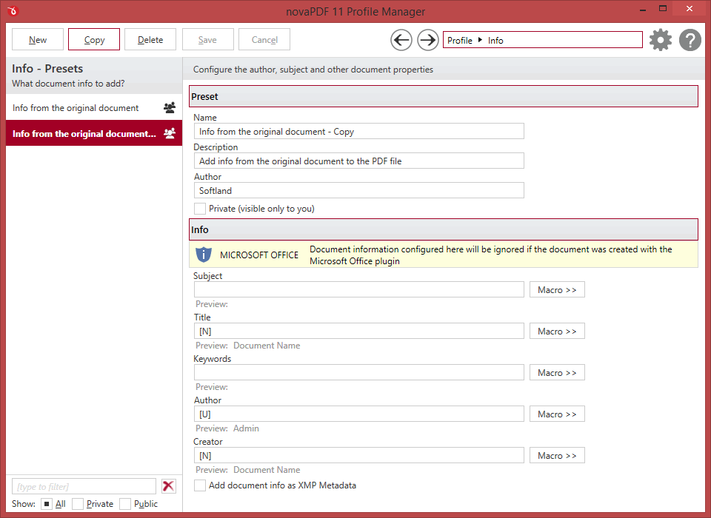
Task: Select 'Info from the original document' preset
Action: (x=94, y=108)
